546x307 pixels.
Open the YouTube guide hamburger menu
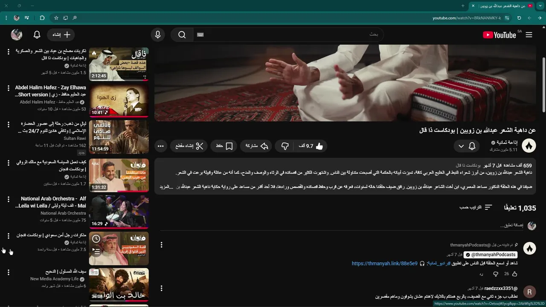click(529, 35)
